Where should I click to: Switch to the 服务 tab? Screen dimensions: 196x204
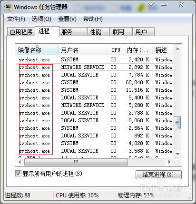(x=73, y=32)
